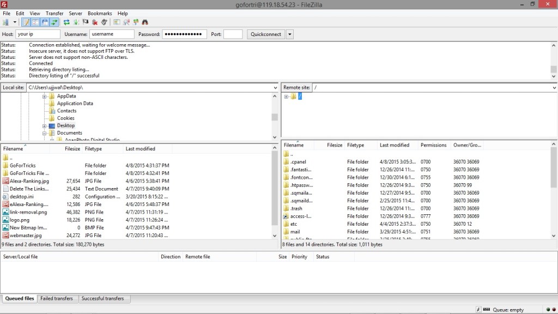558x314 pixels.
Task: Open Quickconnect history dropdown arrow
Action: [290, 34]
